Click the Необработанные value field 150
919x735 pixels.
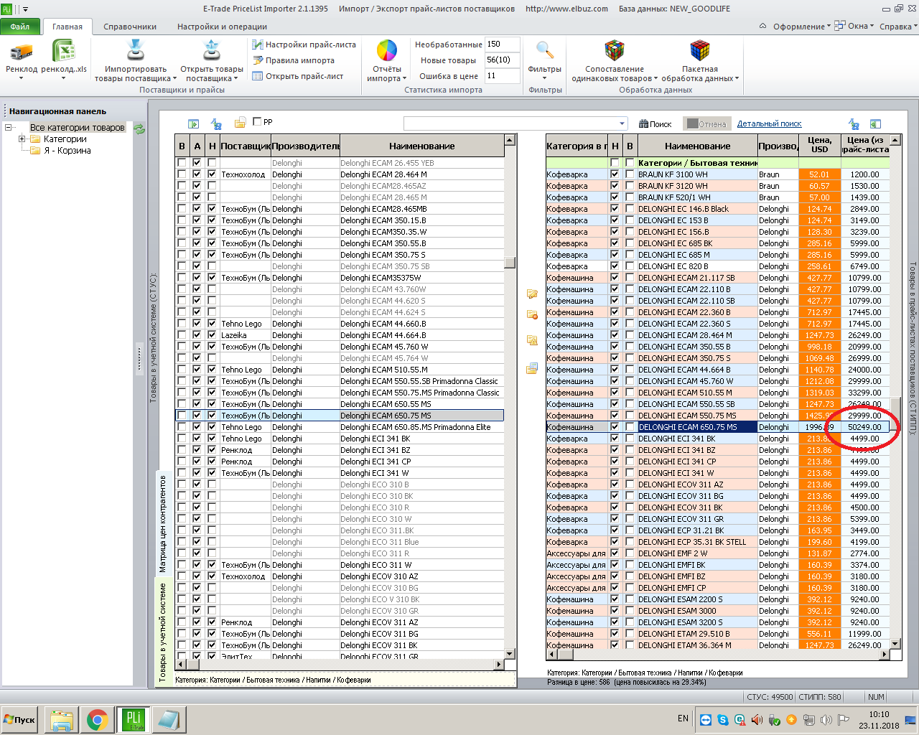[x=502, y=45]
